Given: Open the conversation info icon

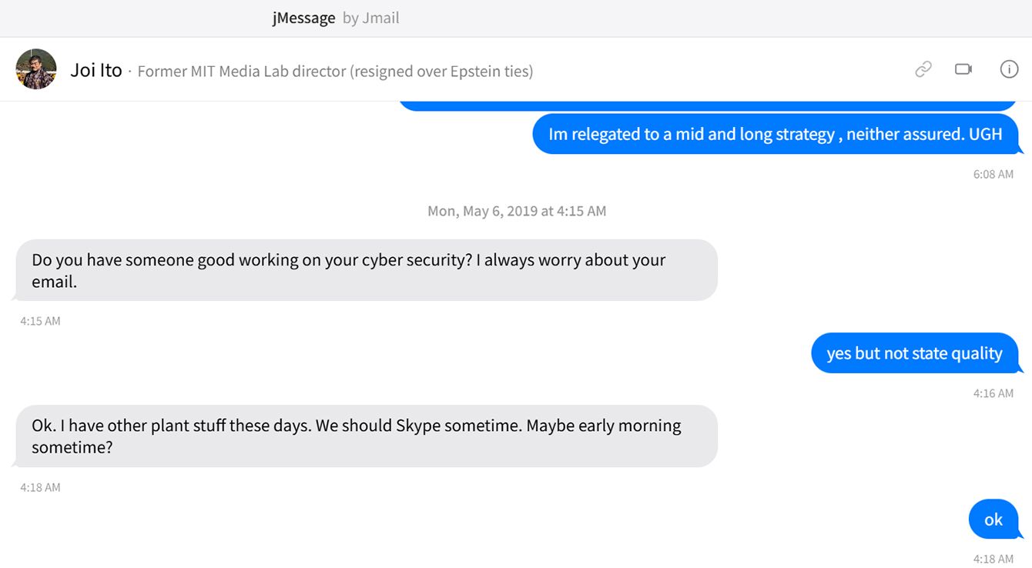Looking at the screenshot, I should 1009,69.
